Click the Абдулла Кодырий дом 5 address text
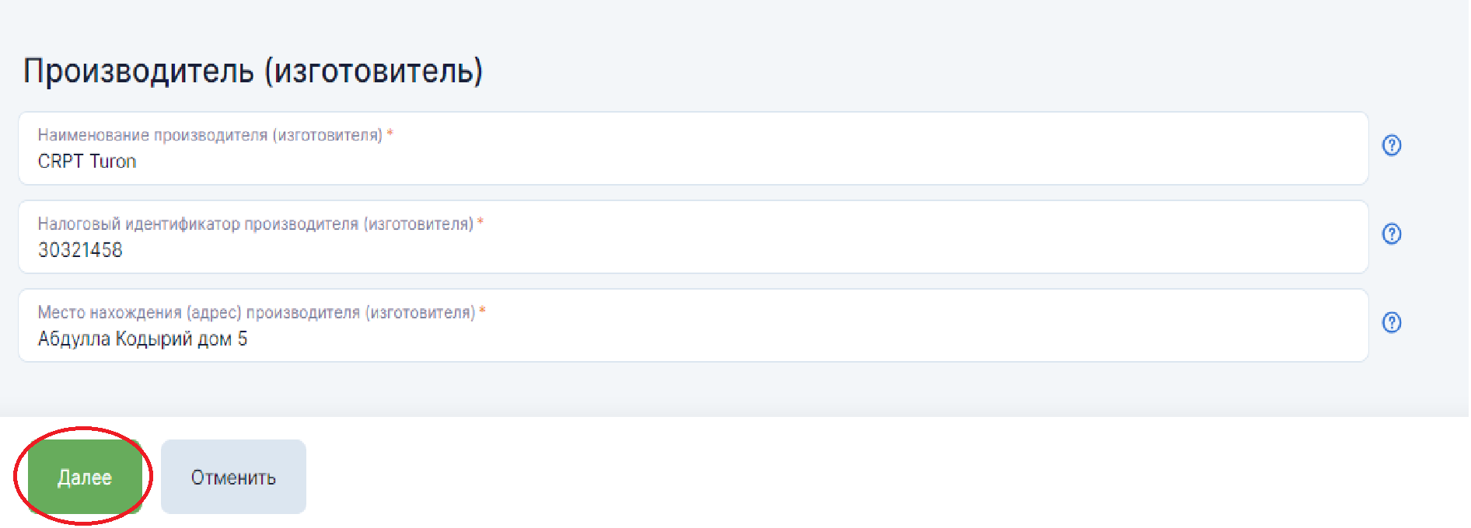The height and width of the screenshot is (528, 1471). pyautogui.click(x=143, y=339)
